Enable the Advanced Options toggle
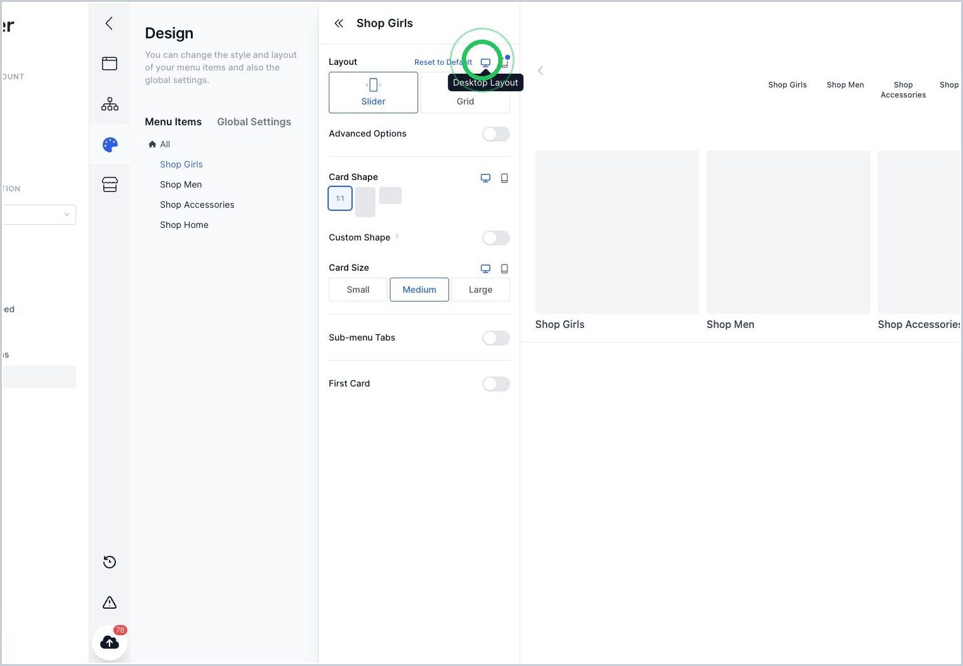The image size is (963, 666). pos(496,134)
